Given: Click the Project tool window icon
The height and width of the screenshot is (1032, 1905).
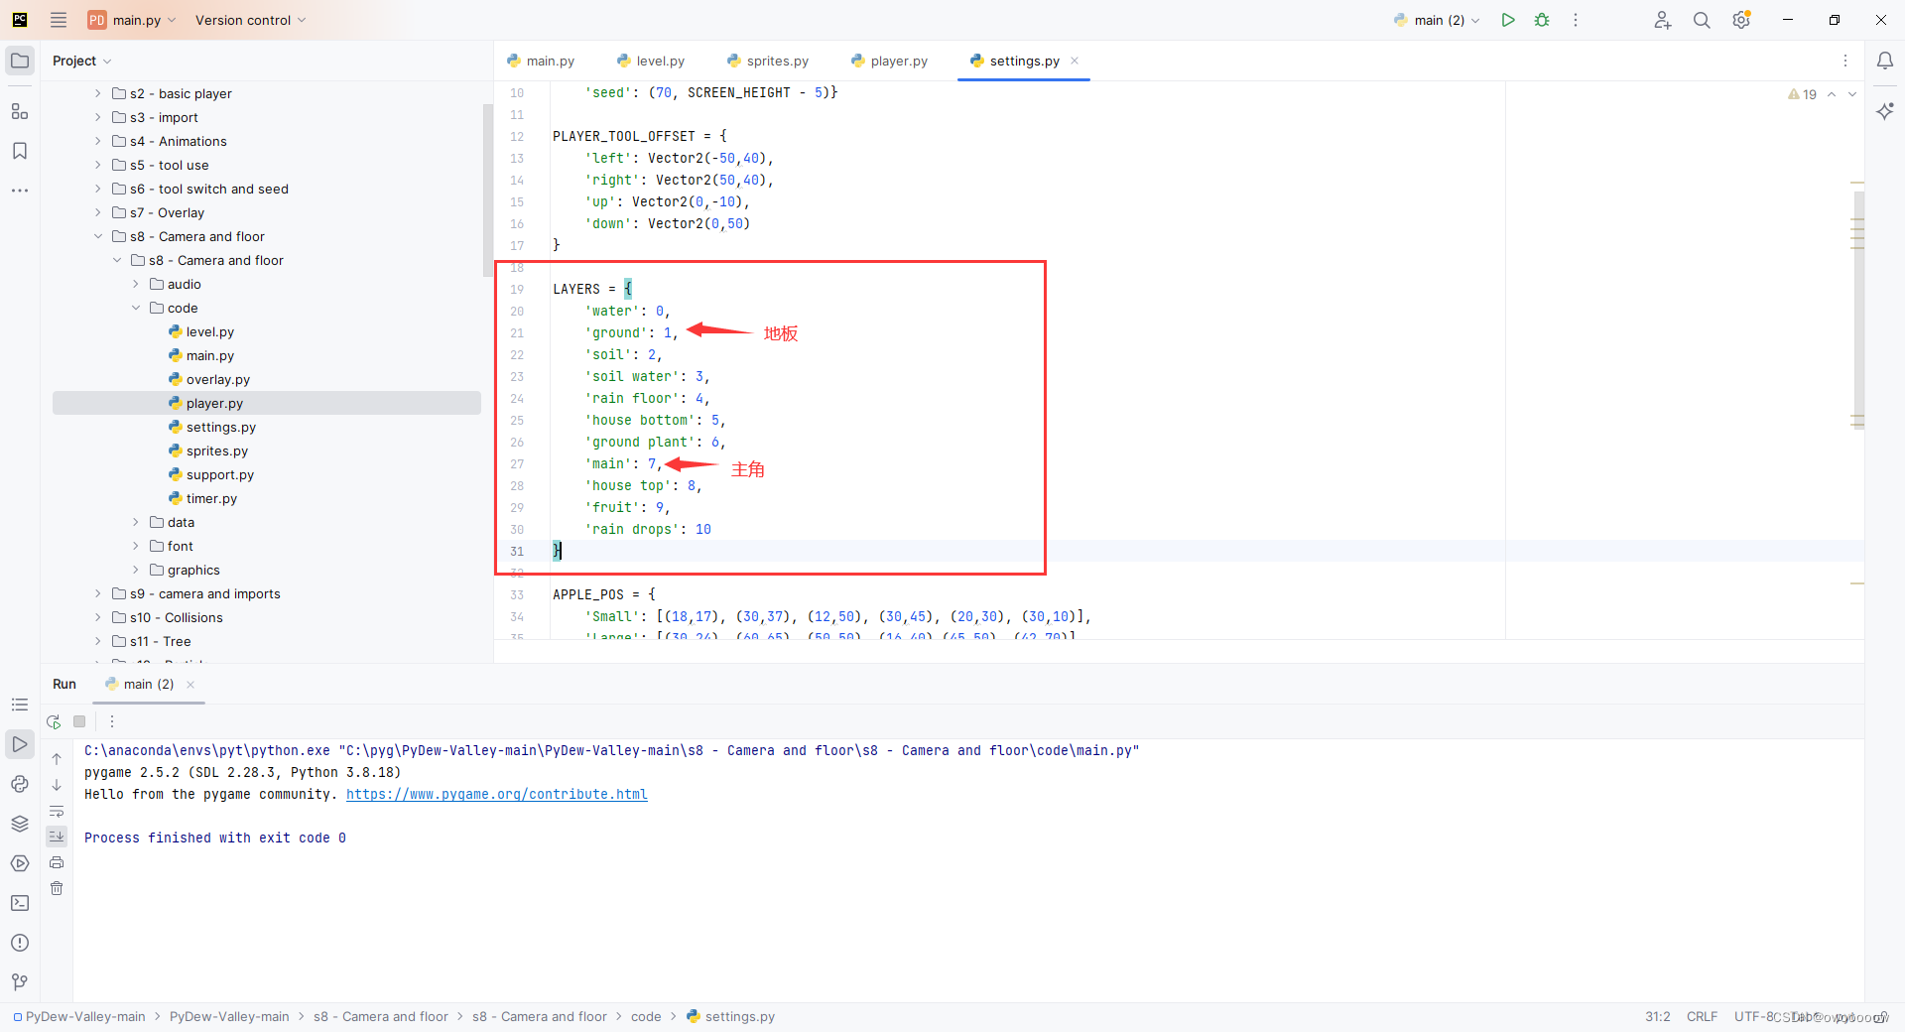Looking at the screenshot, I should 20,61.
